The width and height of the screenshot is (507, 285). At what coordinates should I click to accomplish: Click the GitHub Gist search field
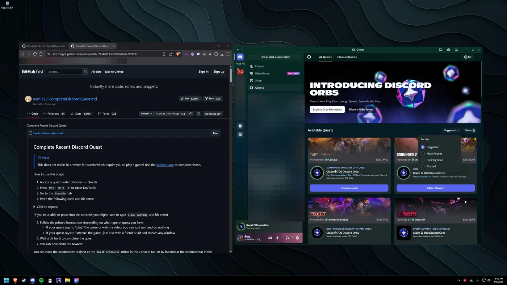pos(65,72)
